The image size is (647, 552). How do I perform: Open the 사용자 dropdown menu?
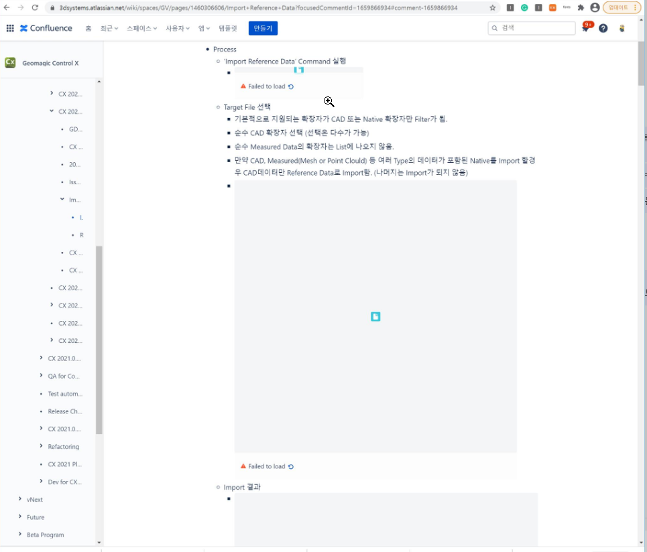pos(178,28)
